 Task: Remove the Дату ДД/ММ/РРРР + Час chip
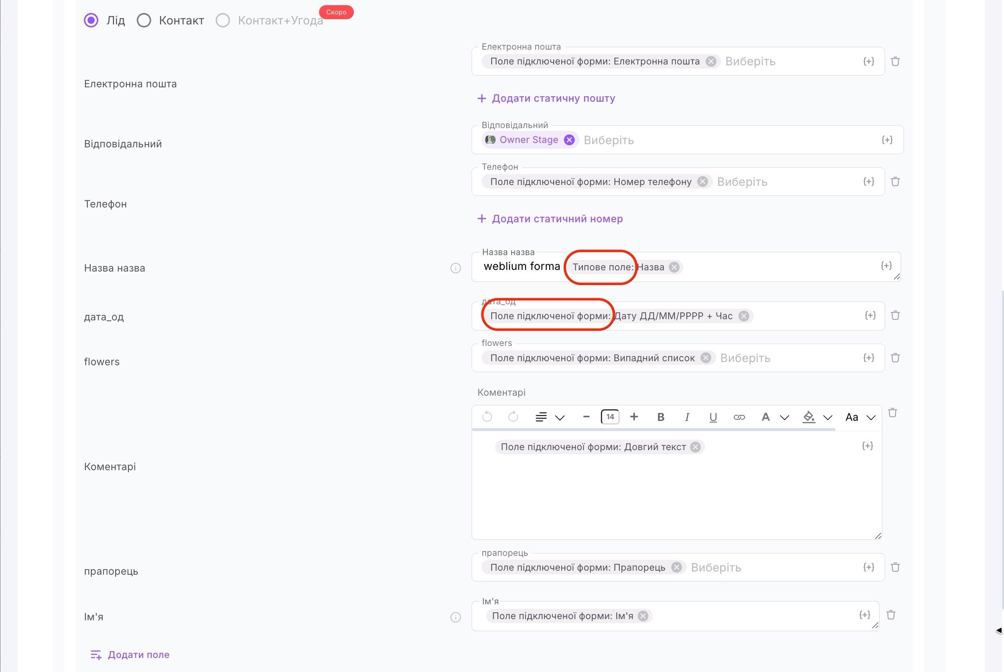744,316
